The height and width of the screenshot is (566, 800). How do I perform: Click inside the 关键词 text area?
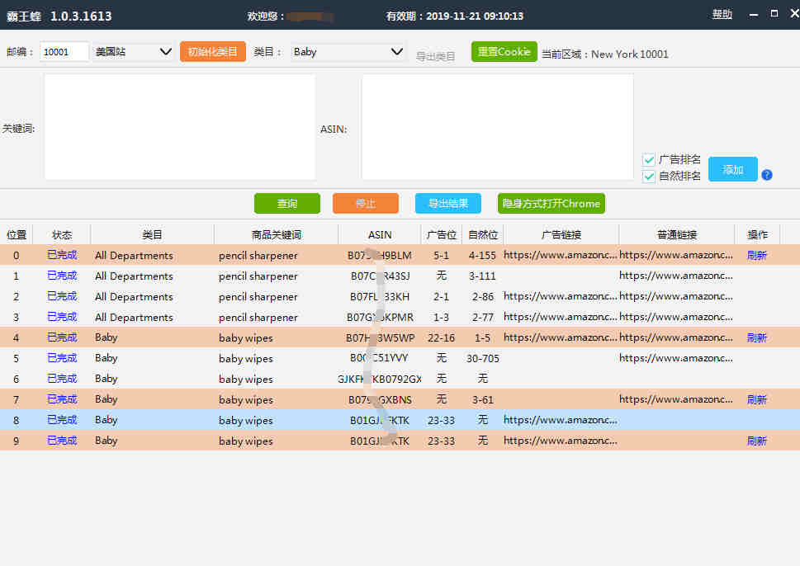(180, 127)
